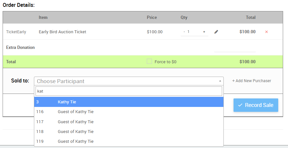Click the pencil edit icon for ticket

(216, 32)
